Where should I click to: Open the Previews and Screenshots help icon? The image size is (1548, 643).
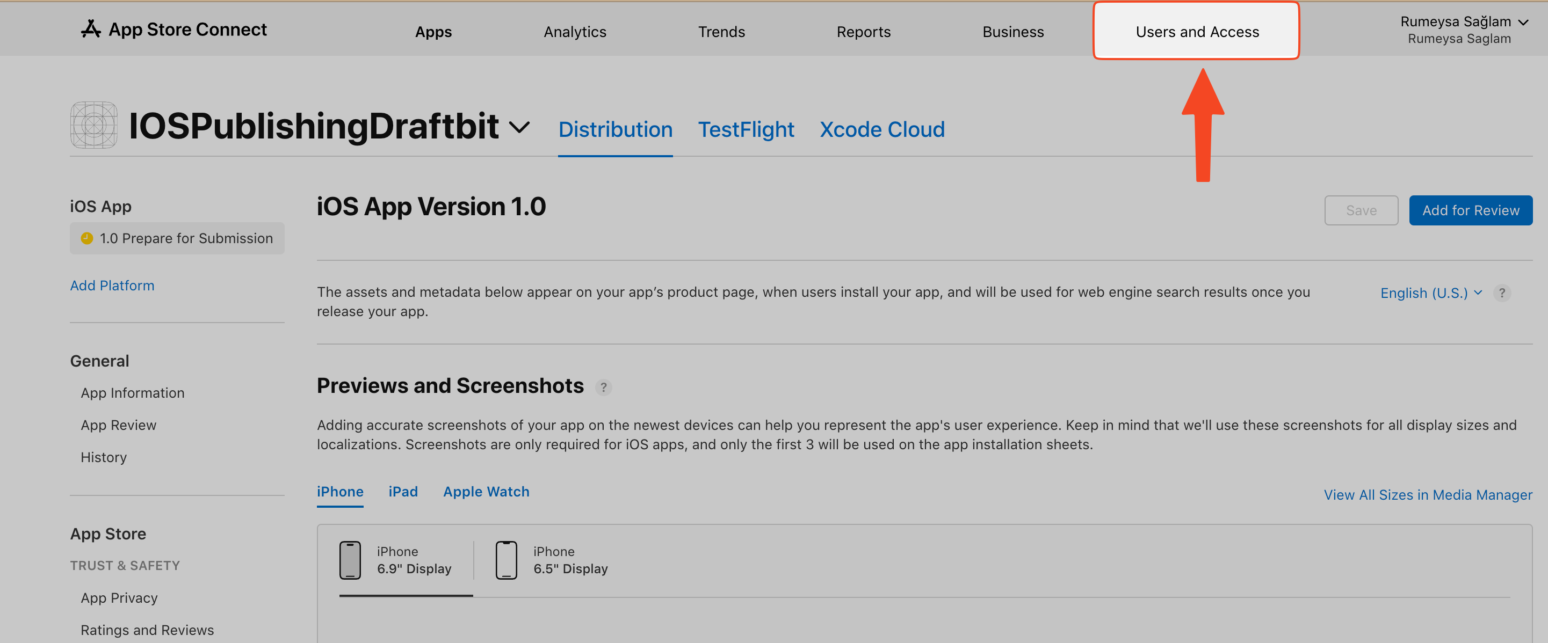(604, 387)
